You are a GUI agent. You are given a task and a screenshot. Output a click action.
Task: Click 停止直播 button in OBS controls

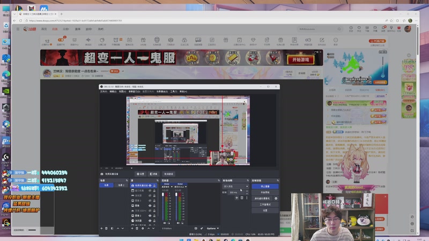265,186
